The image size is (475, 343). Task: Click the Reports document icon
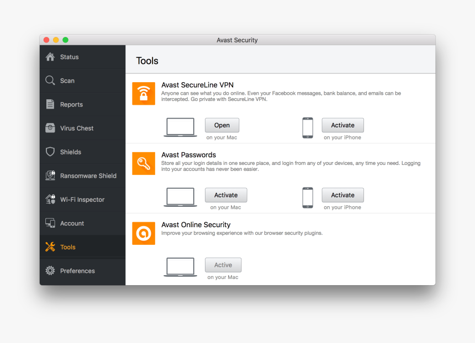pyautogui.click(x=50, y=104)
